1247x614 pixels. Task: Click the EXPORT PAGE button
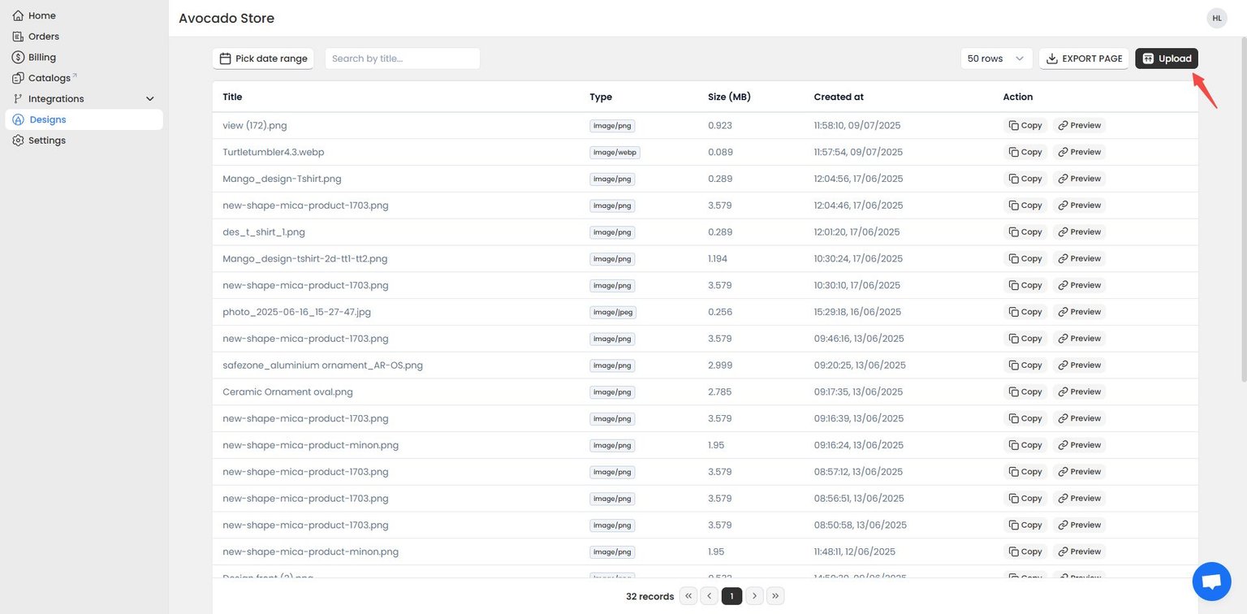(1084, 58)
